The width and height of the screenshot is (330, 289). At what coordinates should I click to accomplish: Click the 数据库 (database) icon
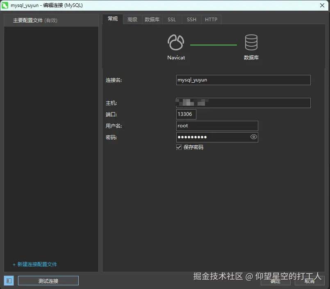pos(251,42)
